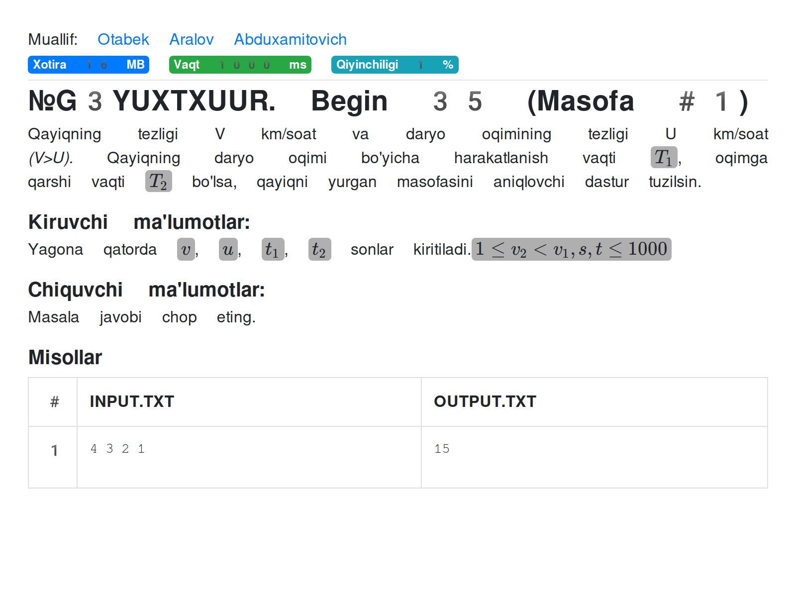
Task: Select the sample input '4 3 2 1'
Action: coord(117,449)
